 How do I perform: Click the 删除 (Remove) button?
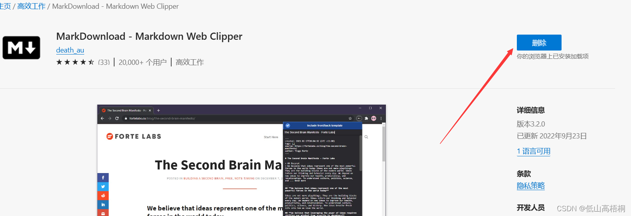coord(539,43)
